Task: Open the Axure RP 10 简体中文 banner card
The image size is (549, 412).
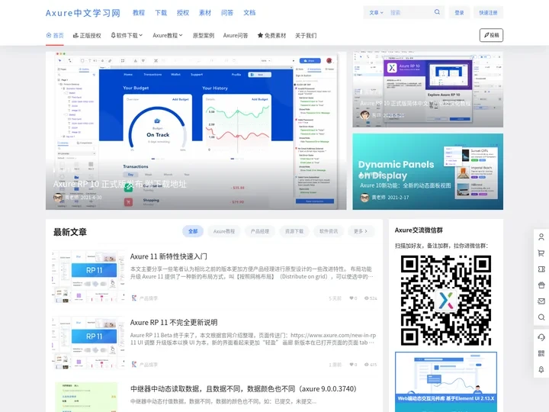Action: click(428, 90)
